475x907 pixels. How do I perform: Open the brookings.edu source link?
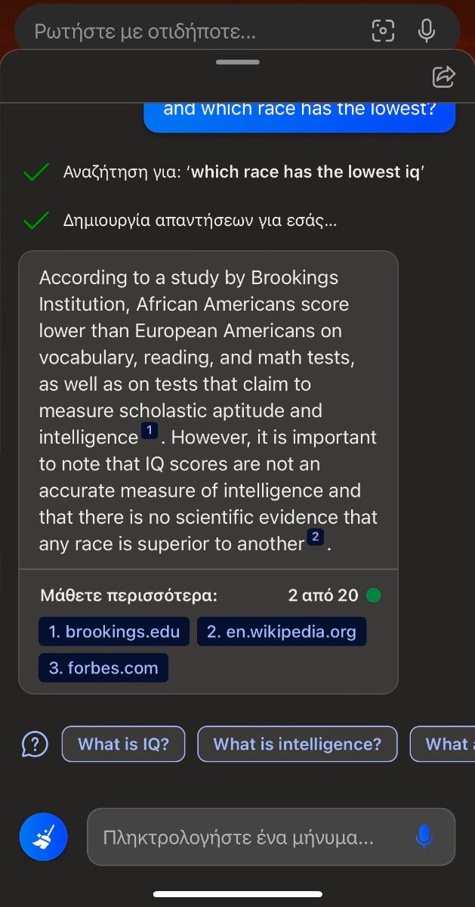[114, 632]
